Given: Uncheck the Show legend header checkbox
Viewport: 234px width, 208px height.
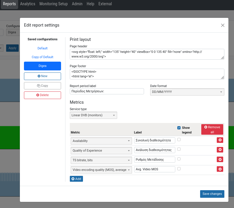Looking at the screenshot, I should [x=179, y=128].
